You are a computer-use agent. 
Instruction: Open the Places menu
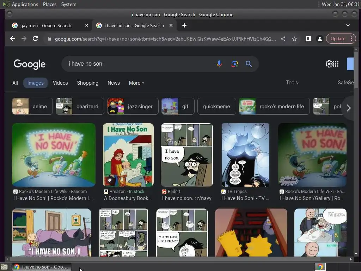[49, 4]
